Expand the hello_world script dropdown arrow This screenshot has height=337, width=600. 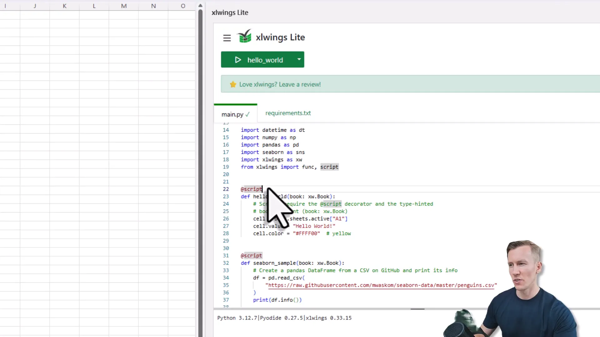pyautogui.click(x=298, y=59)
